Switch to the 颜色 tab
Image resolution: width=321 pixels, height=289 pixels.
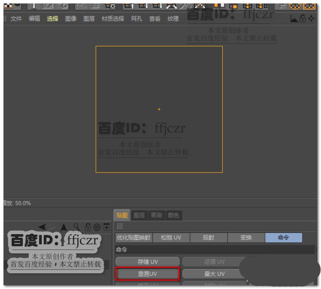tap(173, 215)
